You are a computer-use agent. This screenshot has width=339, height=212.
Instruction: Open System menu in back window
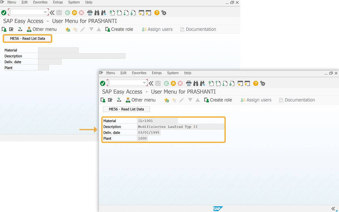point(74,2)
